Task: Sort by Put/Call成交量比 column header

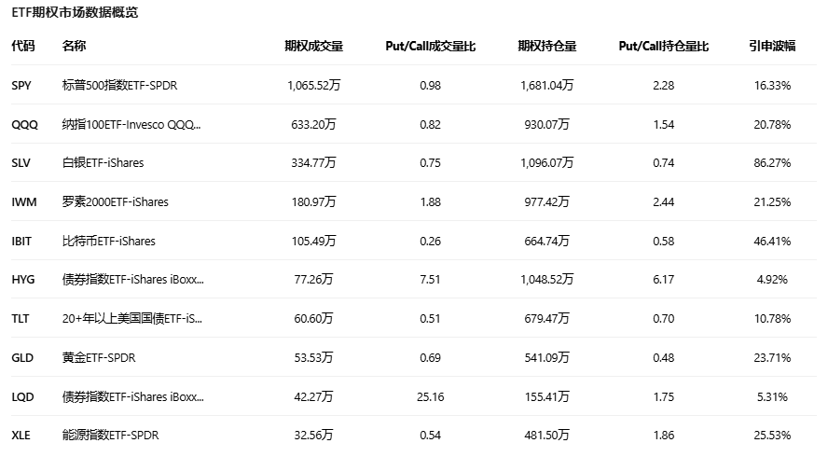Action: [x=430, y=46]
